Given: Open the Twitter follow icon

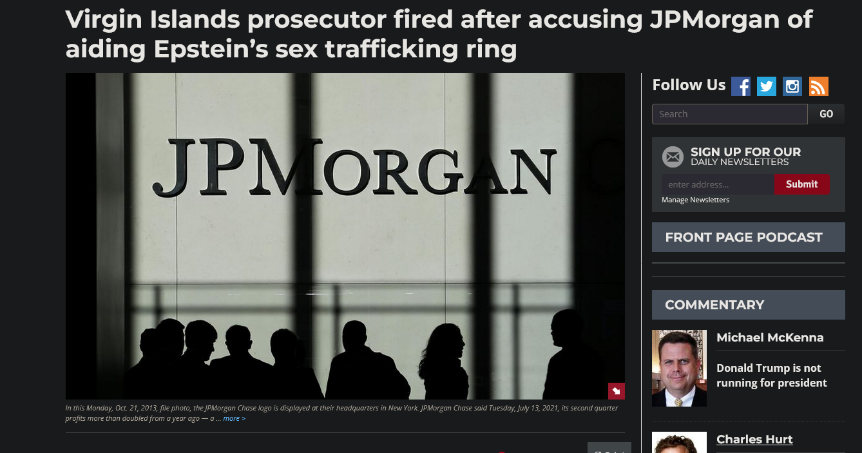Looking at the screenshot, I should (767, 86).
